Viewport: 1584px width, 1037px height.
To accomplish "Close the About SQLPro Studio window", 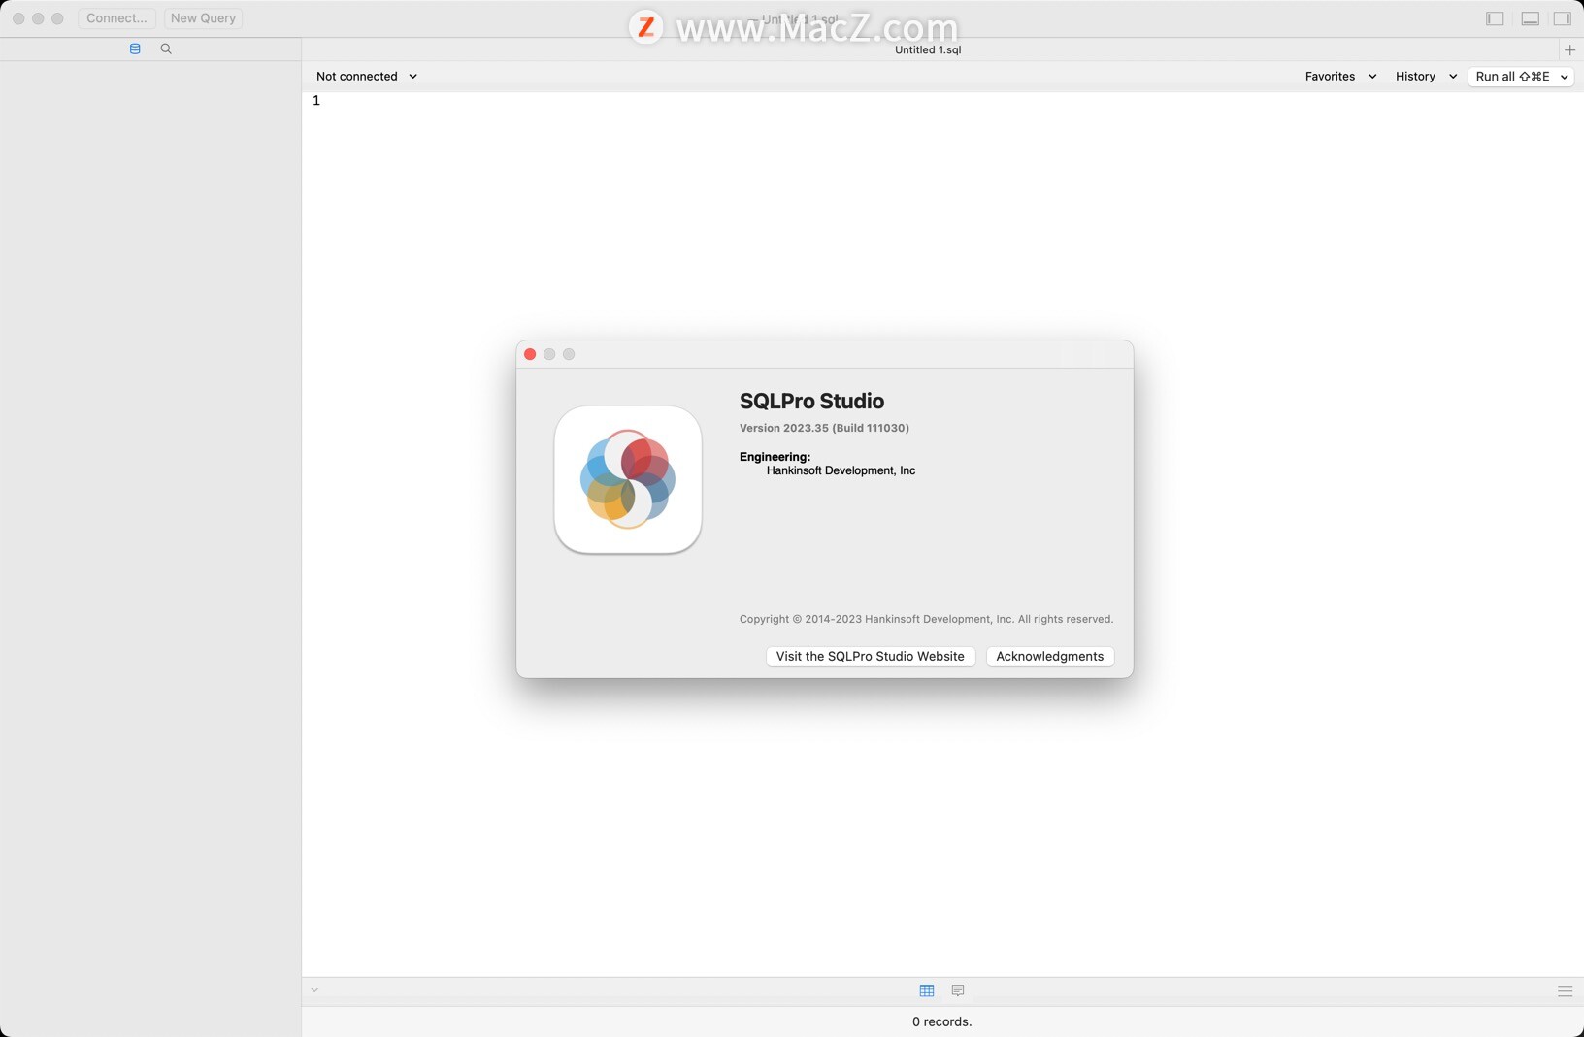I will click(530, 354).
